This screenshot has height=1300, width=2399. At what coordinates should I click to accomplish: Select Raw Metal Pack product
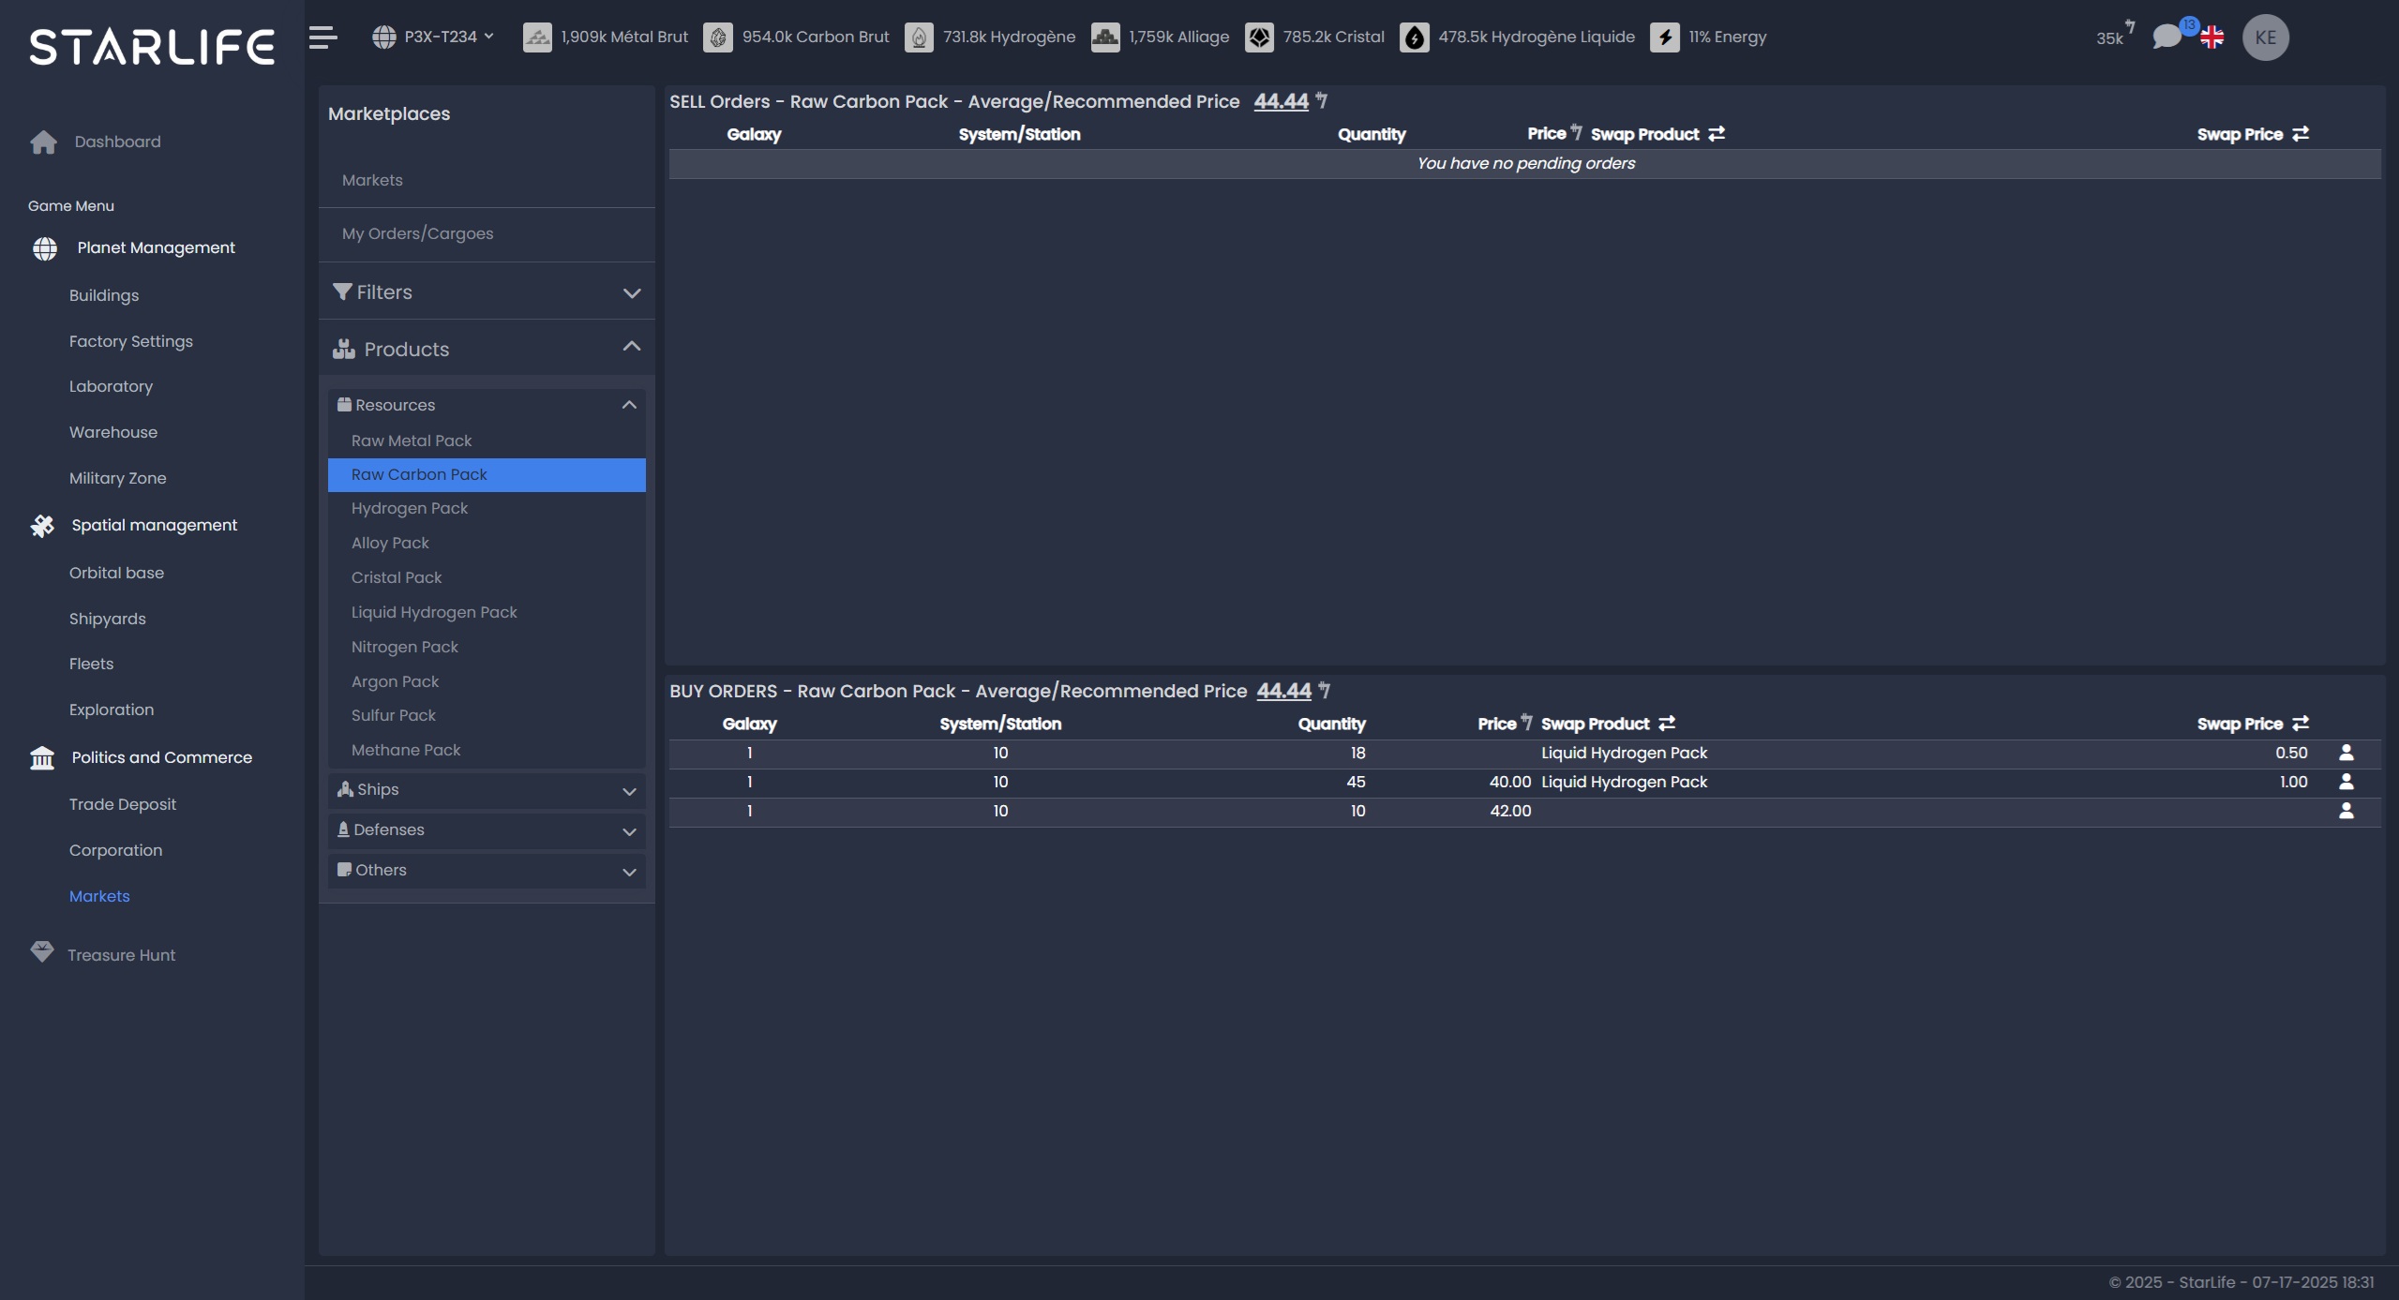pyautogui.click(x=487, y=441)
